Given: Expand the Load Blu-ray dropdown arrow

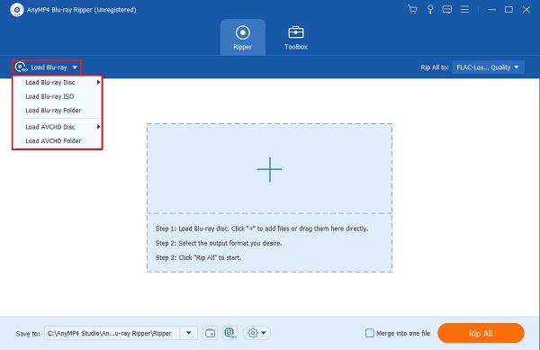Looking at the screenshot, I should click(x=75, y=67).
